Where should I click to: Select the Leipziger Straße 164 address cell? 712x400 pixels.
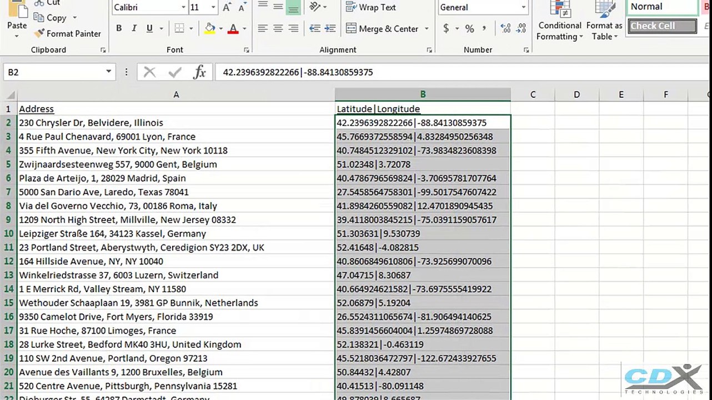(x=176, y=234)
